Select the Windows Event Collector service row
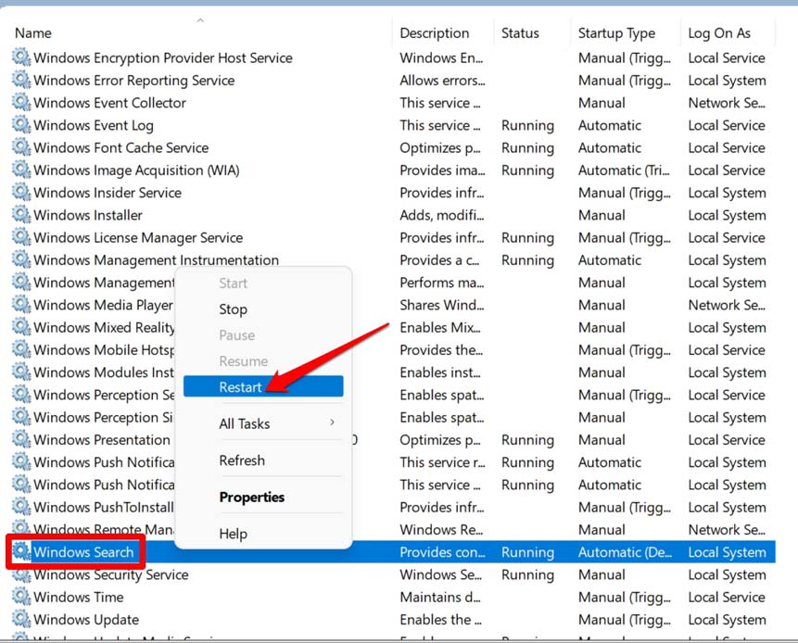This screenshot has height=643, width=798. (109, 103)
